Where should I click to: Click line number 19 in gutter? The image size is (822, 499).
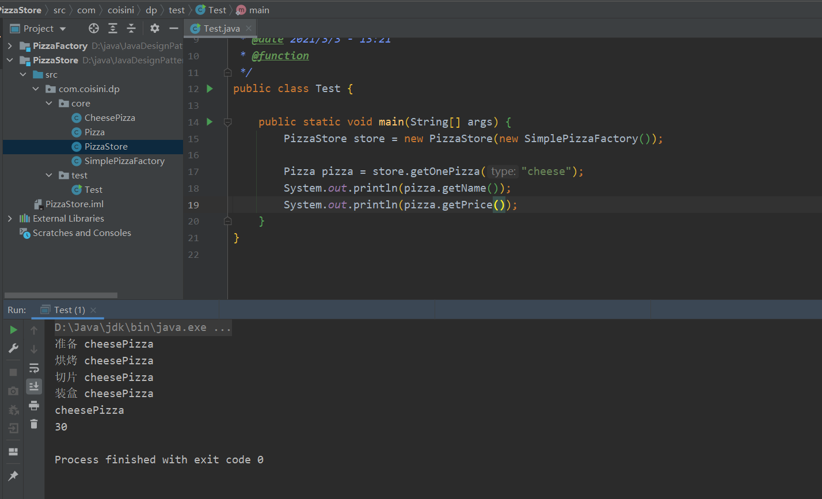click(193, 205)
